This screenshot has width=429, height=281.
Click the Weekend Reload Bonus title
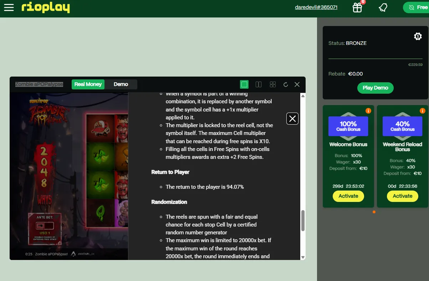(403, 147)
